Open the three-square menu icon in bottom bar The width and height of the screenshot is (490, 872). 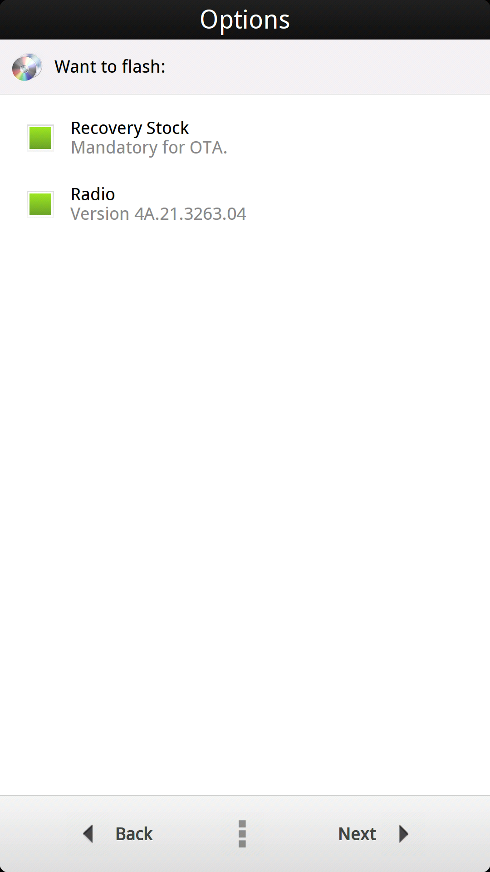(x=242, y=834)
